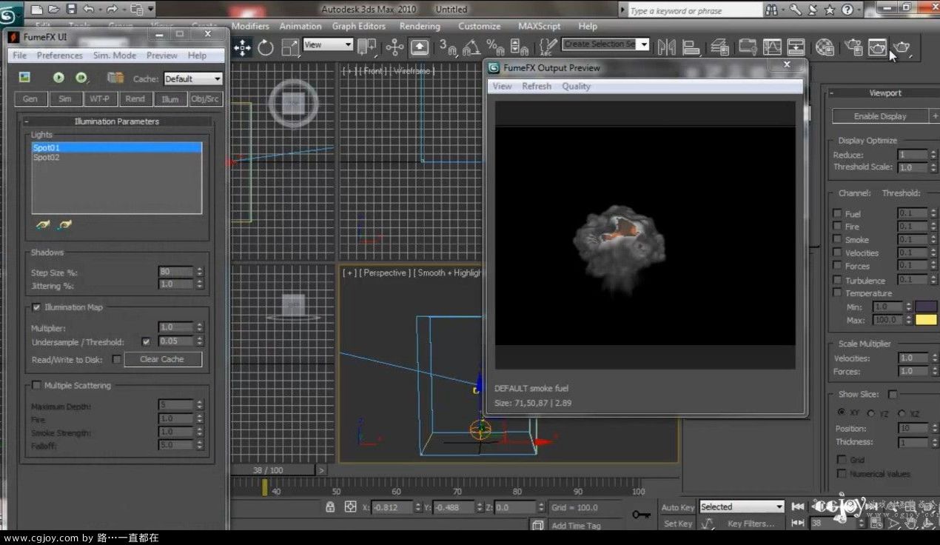Open the MAXScript menu
Screen dimensions: 940x545
click(539, 26)
